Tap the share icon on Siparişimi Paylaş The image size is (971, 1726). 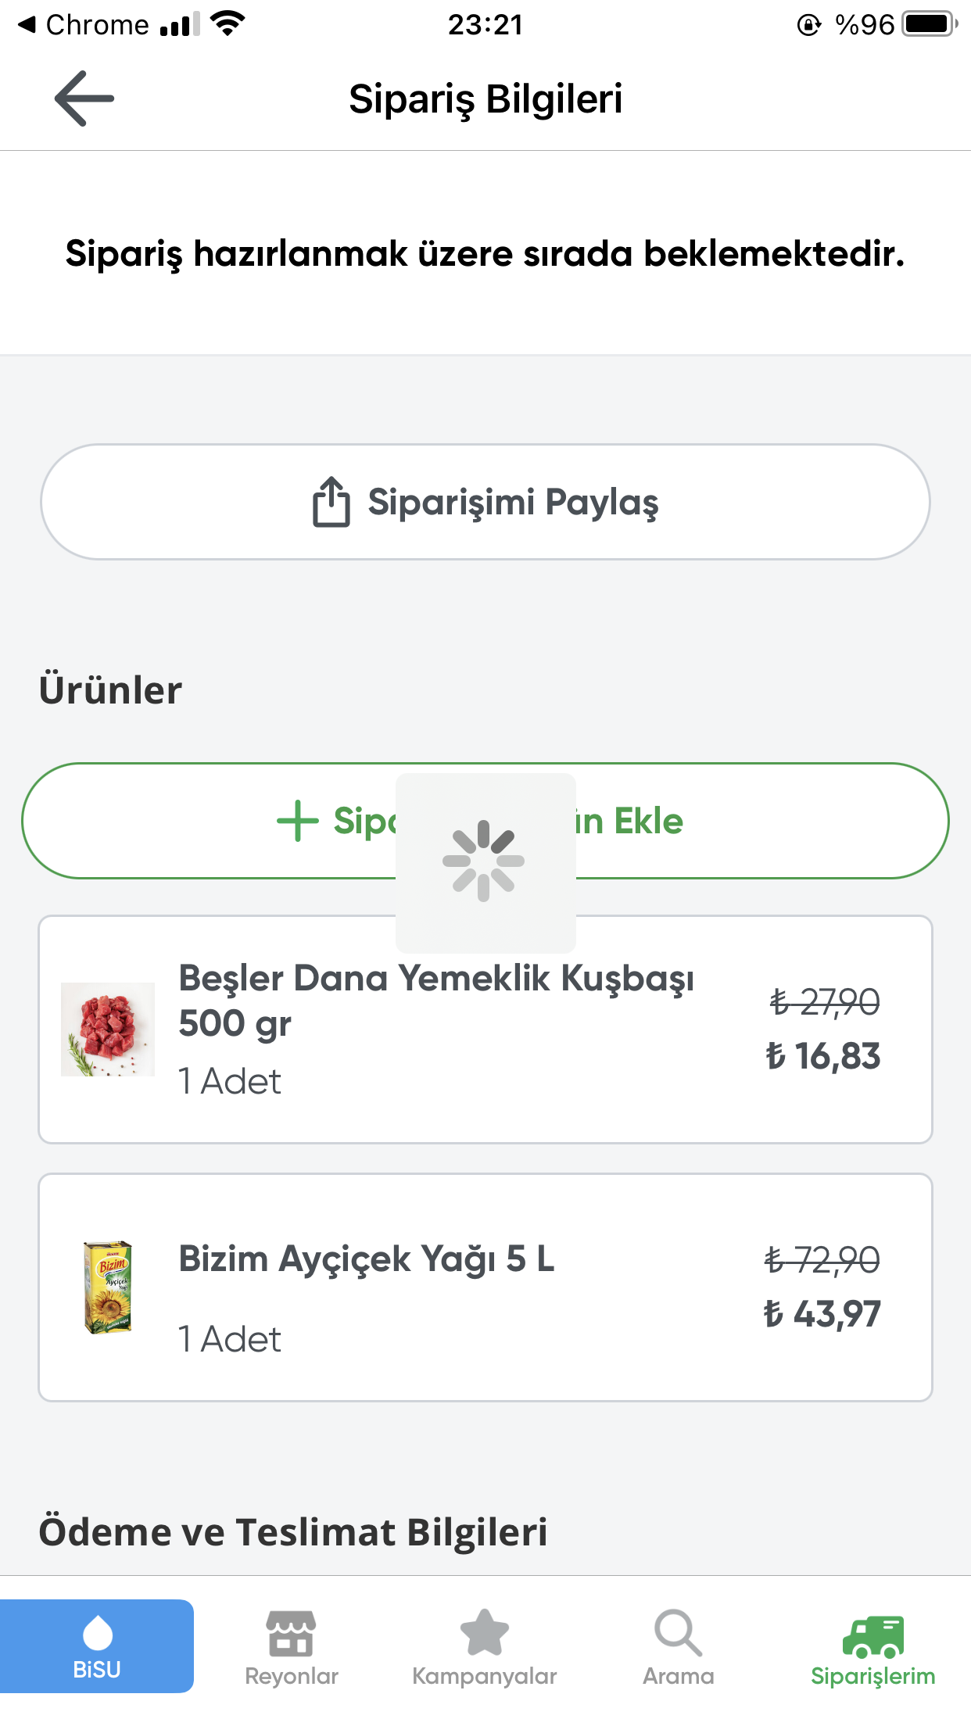pyautogui.click(x=331, y=502)
